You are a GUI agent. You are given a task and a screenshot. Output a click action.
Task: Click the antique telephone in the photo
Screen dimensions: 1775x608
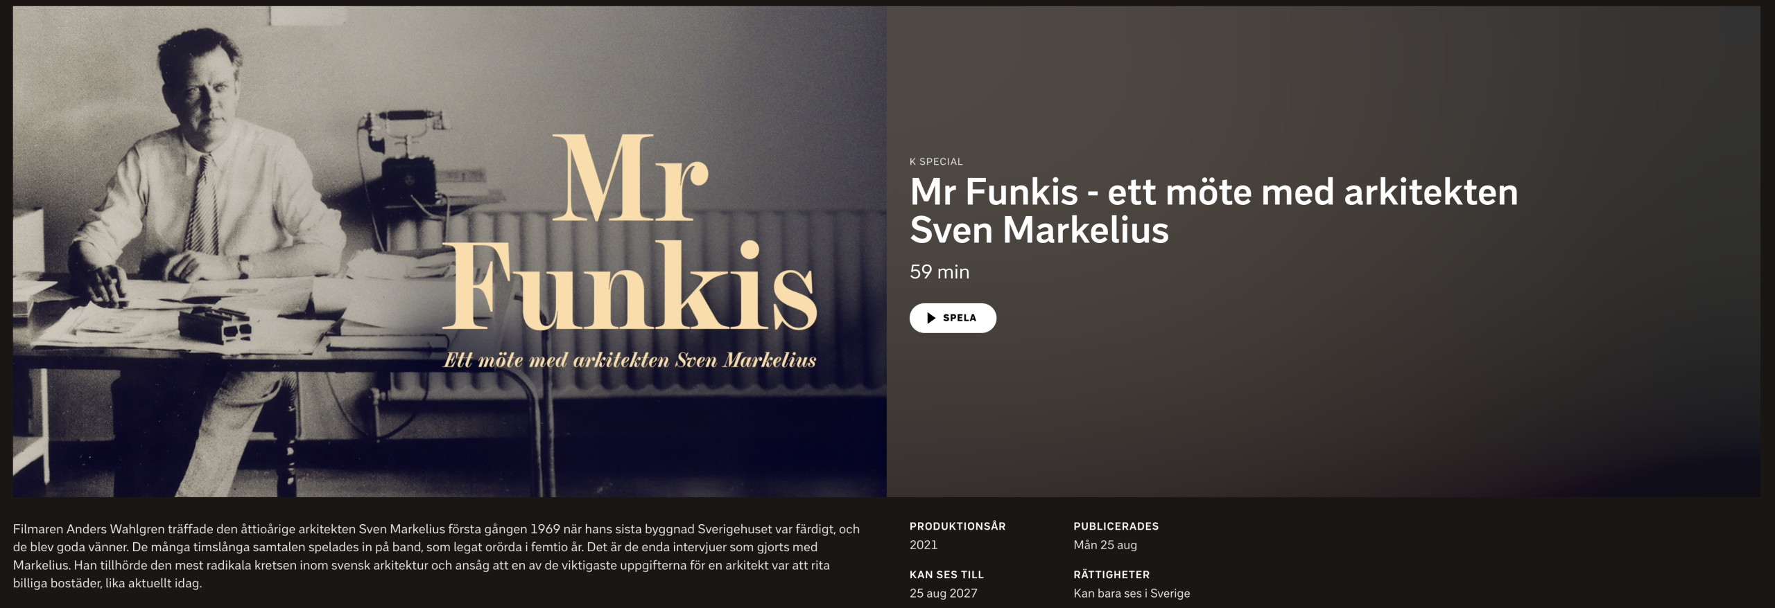pyautogui.click(x=404, y=156)
